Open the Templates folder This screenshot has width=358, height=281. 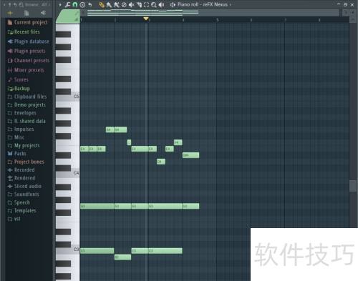coord(21,211)
